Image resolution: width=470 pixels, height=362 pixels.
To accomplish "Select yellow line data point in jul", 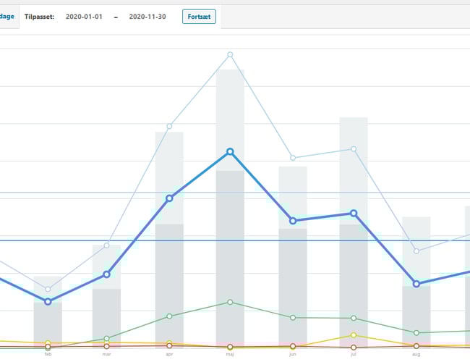I will pyautogui.click(x=354, y=335).
